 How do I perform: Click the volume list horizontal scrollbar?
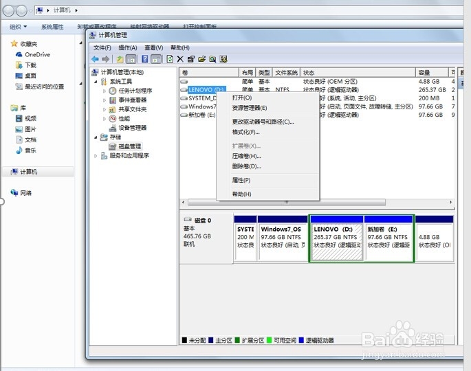[287, 202]
